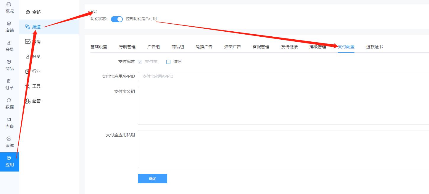Open the 广告组 tab
Viewport: 429px width, 194px height.
click(x=154, y=47)
